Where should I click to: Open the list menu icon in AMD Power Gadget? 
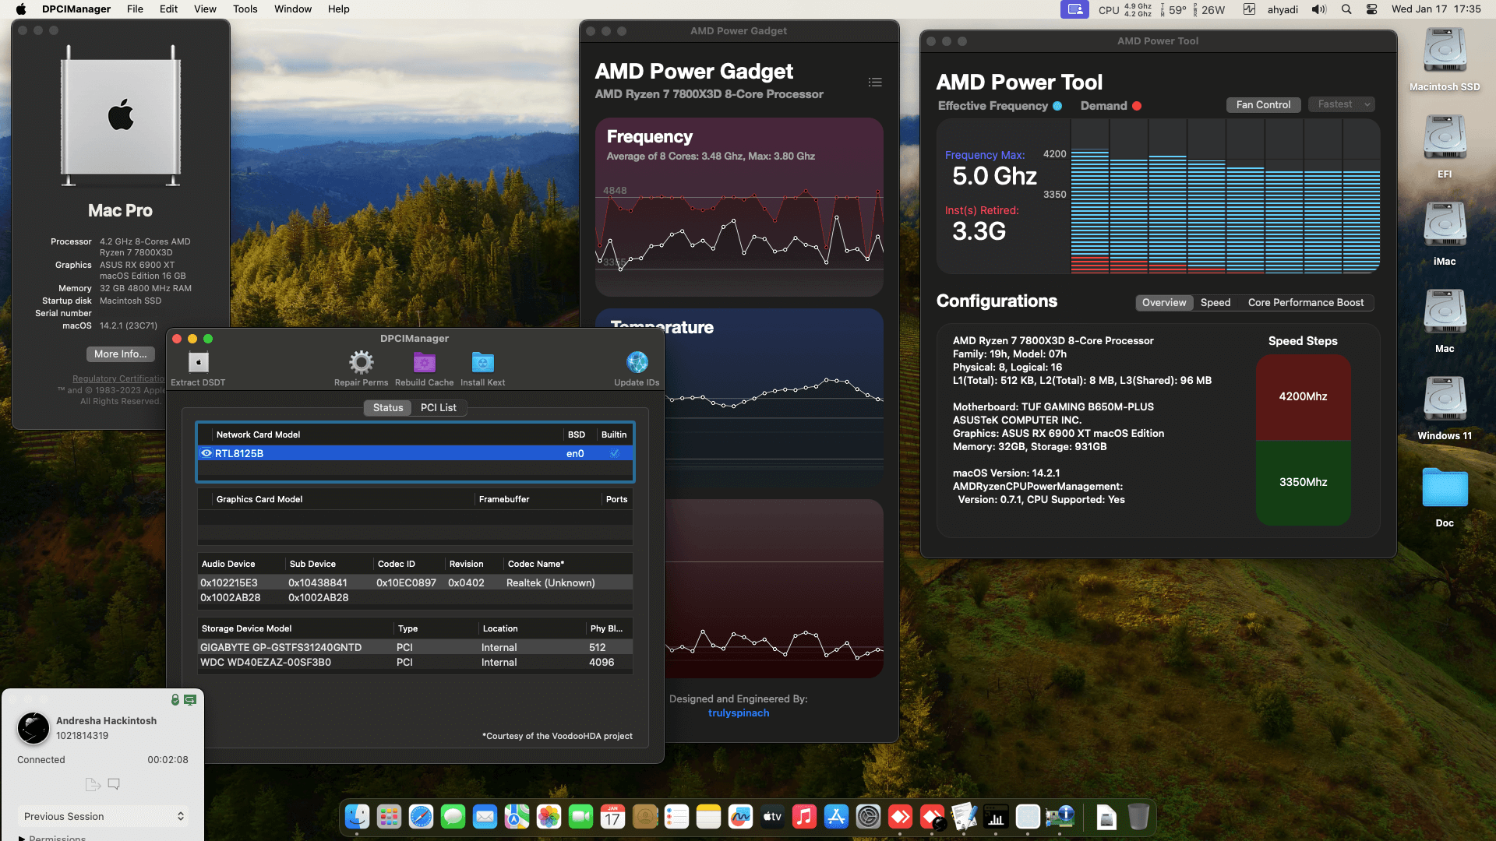point(875,82)
